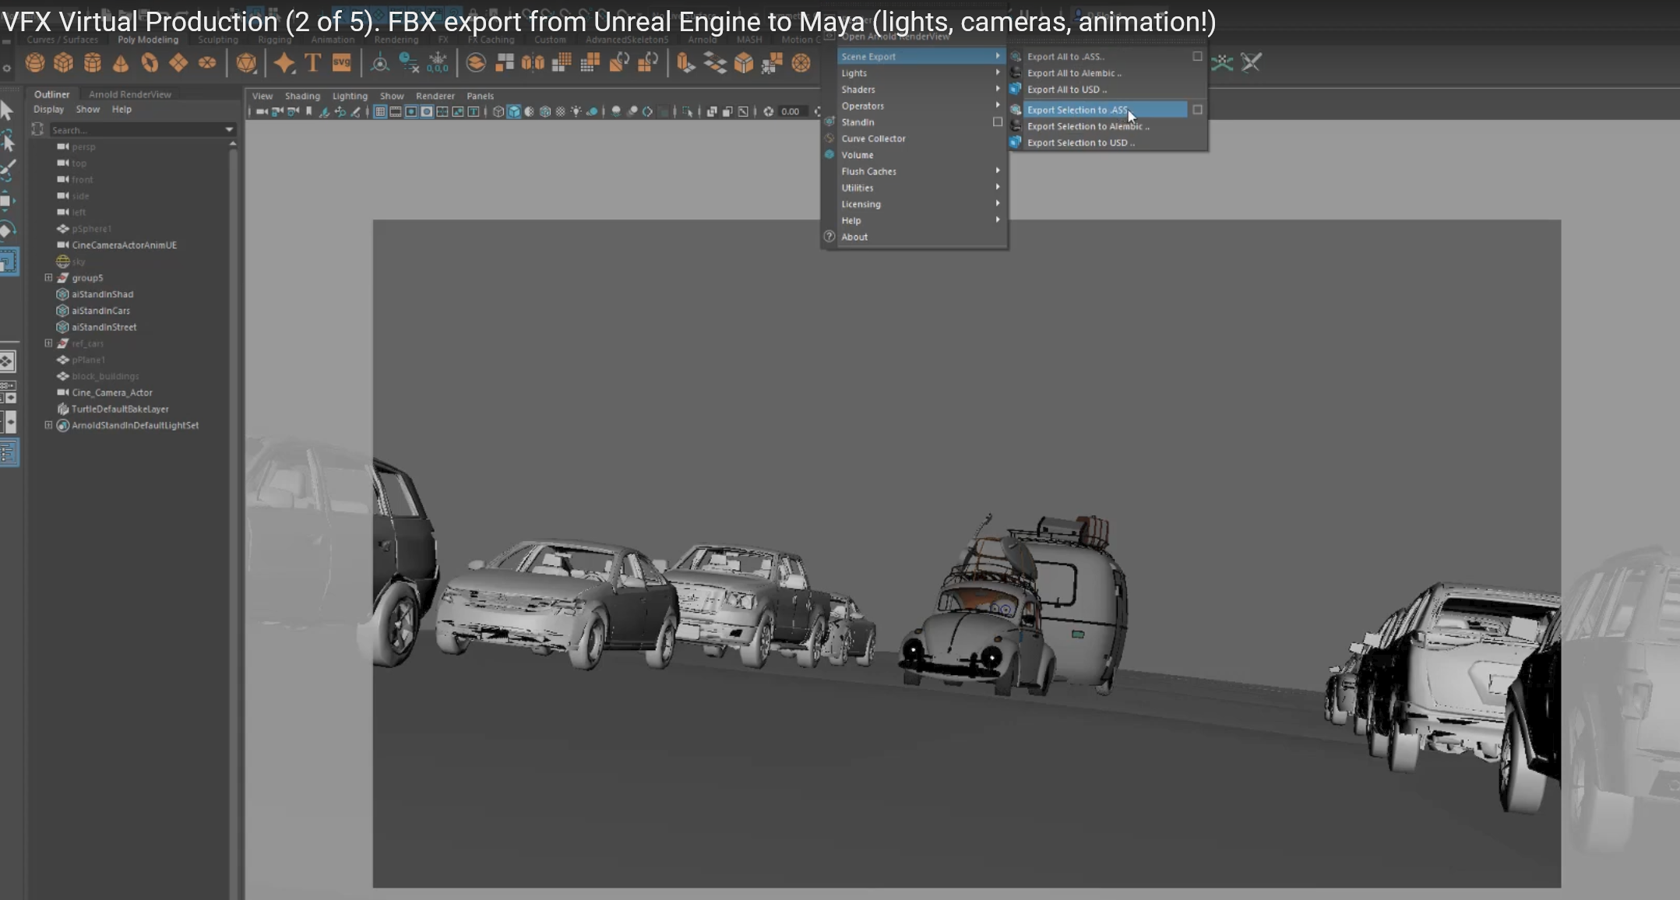Select Export Selection to USD
Screen dimensions: 1680x900
coord(1080,142)
